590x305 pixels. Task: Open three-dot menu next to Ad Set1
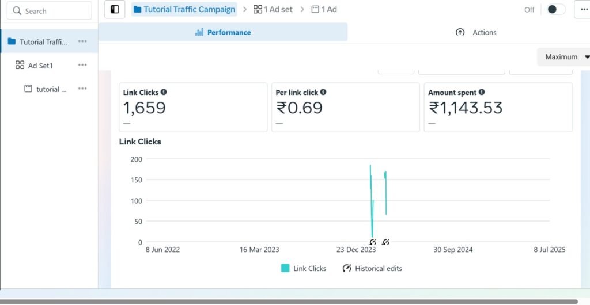(x=82, y=66)
